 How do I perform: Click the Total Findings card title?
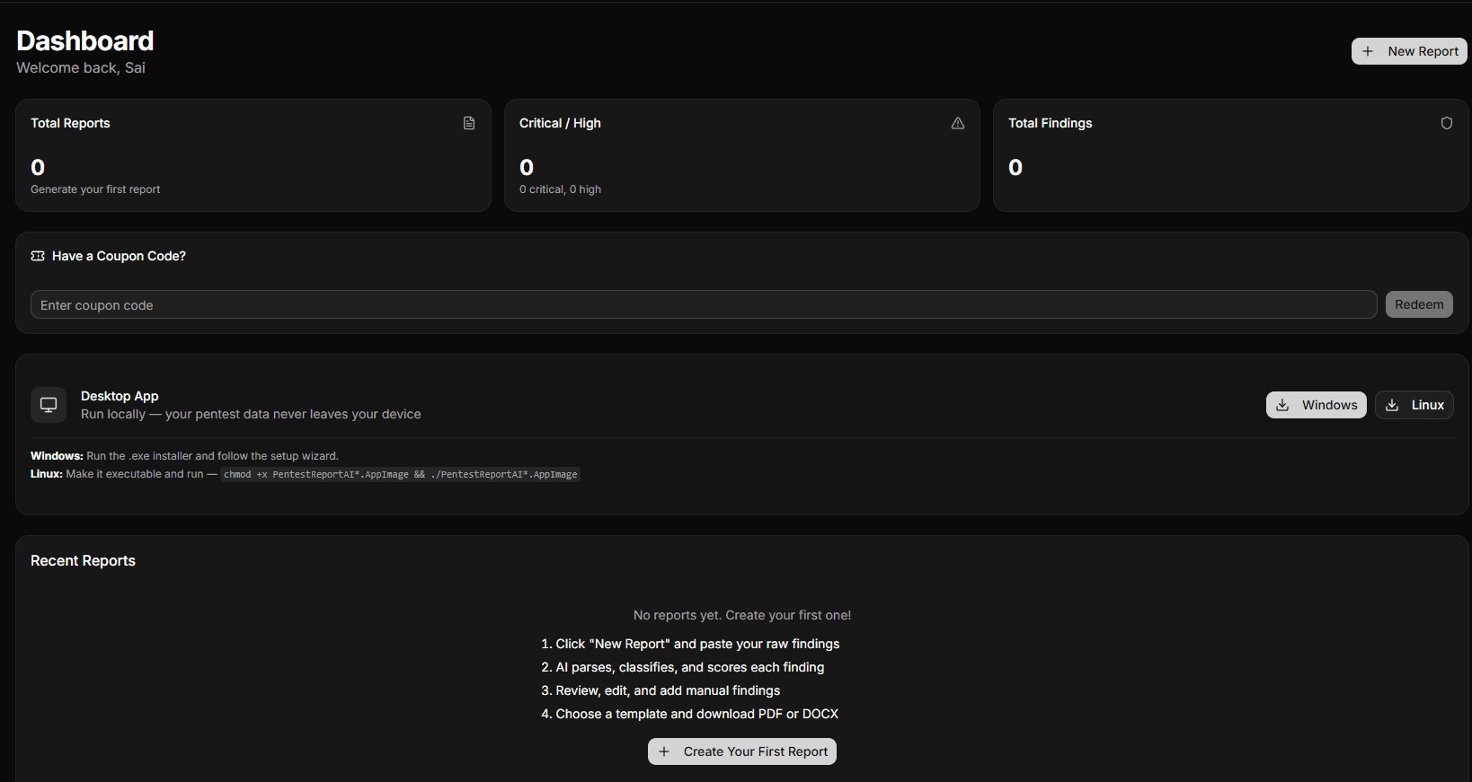click(x=1050, y=123)
